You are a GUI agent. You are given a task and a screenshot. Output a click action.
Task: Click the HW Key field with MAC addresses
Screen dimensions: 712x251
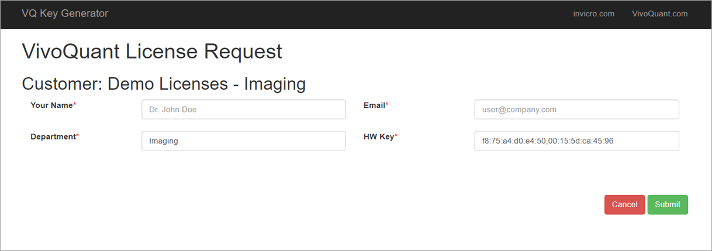coord(576,141)
